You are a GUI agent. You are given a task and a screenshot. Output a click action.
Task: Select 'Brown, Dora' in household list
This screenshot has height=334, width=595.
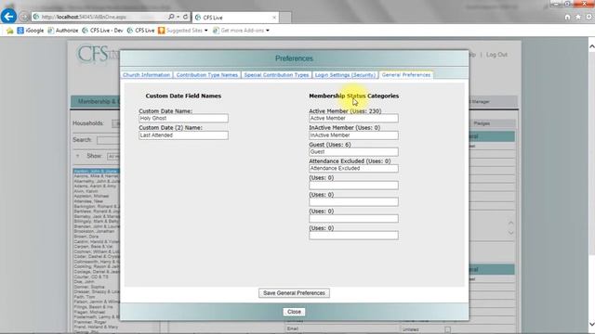(x=86, y=237)
